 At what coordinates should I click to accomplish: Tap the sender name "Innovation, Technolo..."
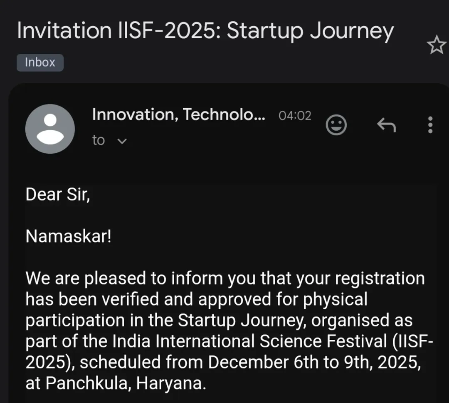point(178,114)
